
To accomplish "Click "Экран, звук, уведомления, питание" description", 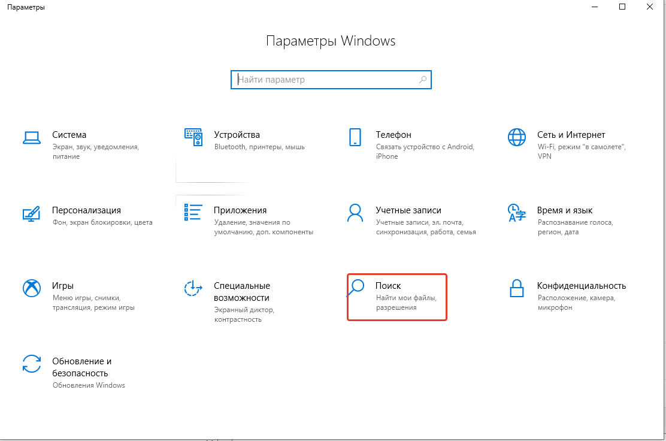I will click(x=96, y=152).
